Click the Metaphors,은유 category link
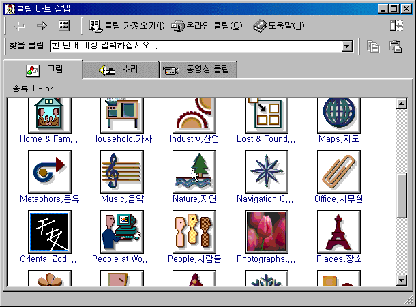The width and height of the screenshot is (416, 307). [50, 199]
